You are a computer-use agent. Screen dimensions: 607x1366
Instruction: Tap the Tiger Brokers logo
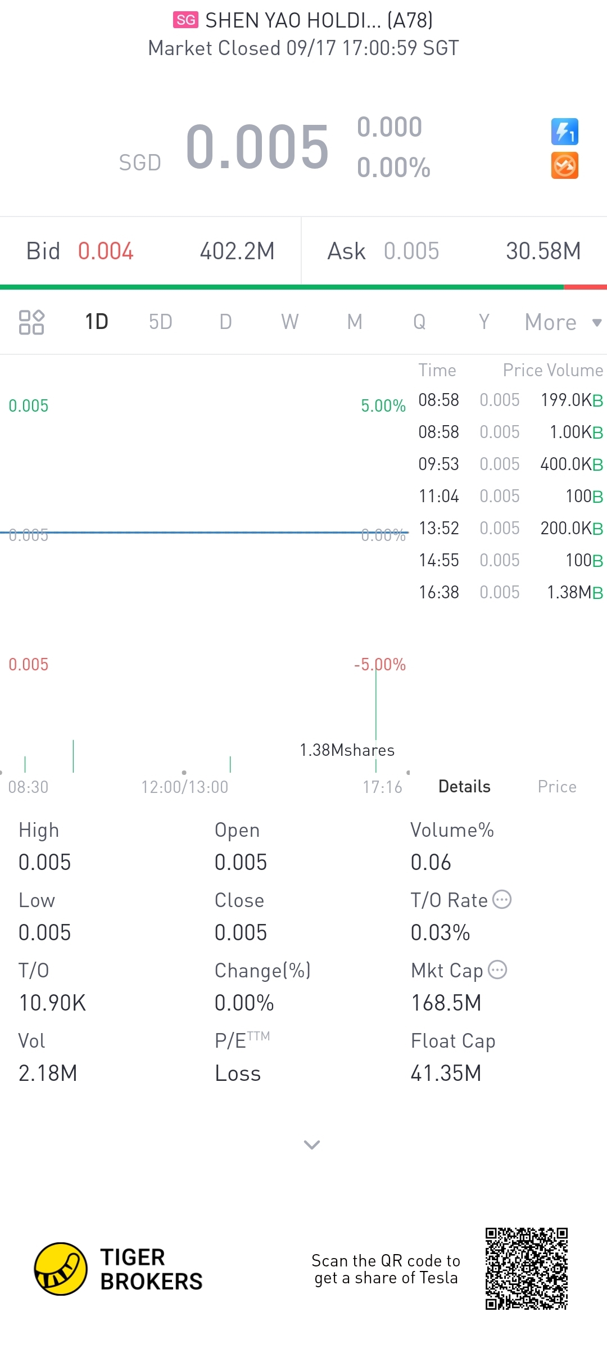tap(61, 1269)
